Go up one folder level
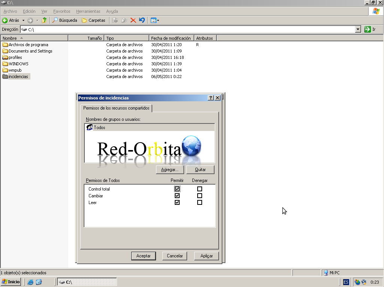Image resolution: width=384 pixels, height=287 pixels. click(44, 20)
